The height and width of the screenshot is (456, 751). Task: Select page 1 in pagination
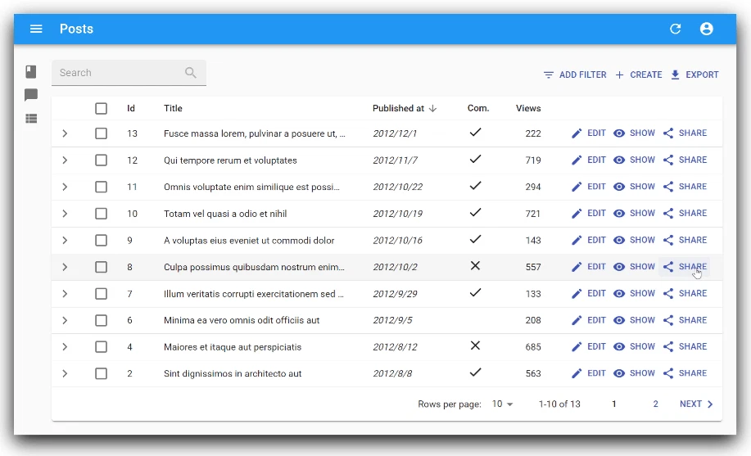tap(614, 404)
